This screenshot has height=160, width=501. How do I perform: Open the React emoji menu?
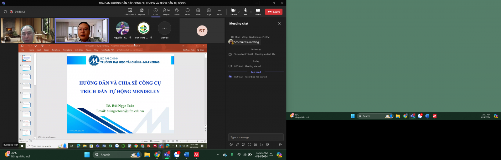187,12
